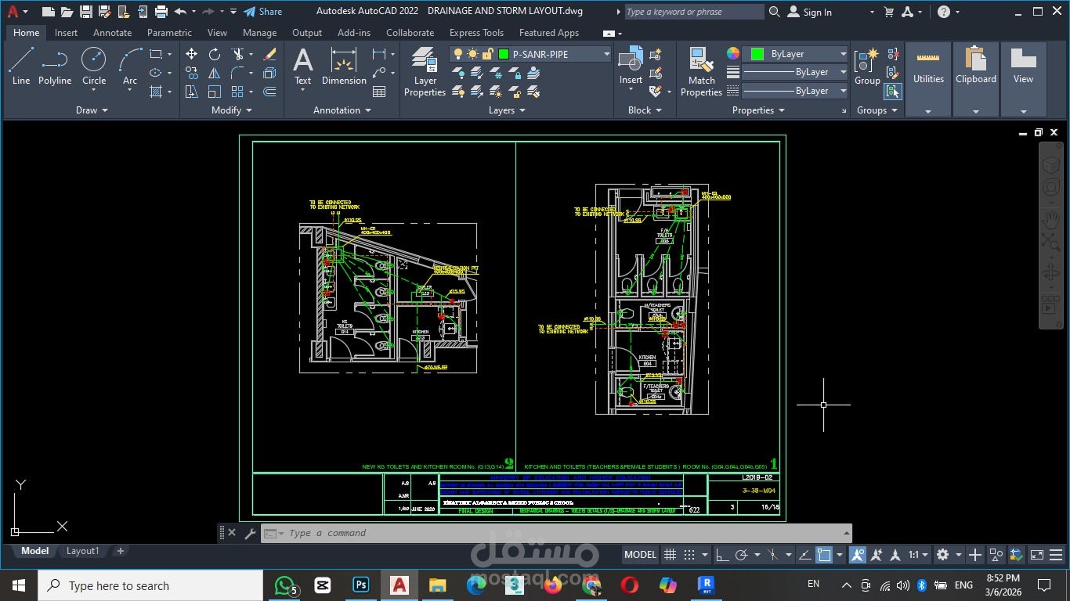Switch to the Layout1 tab

[83, 551]
